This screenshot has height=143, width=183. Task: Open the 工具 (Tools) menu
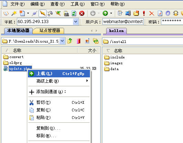(x=78, y=4)
